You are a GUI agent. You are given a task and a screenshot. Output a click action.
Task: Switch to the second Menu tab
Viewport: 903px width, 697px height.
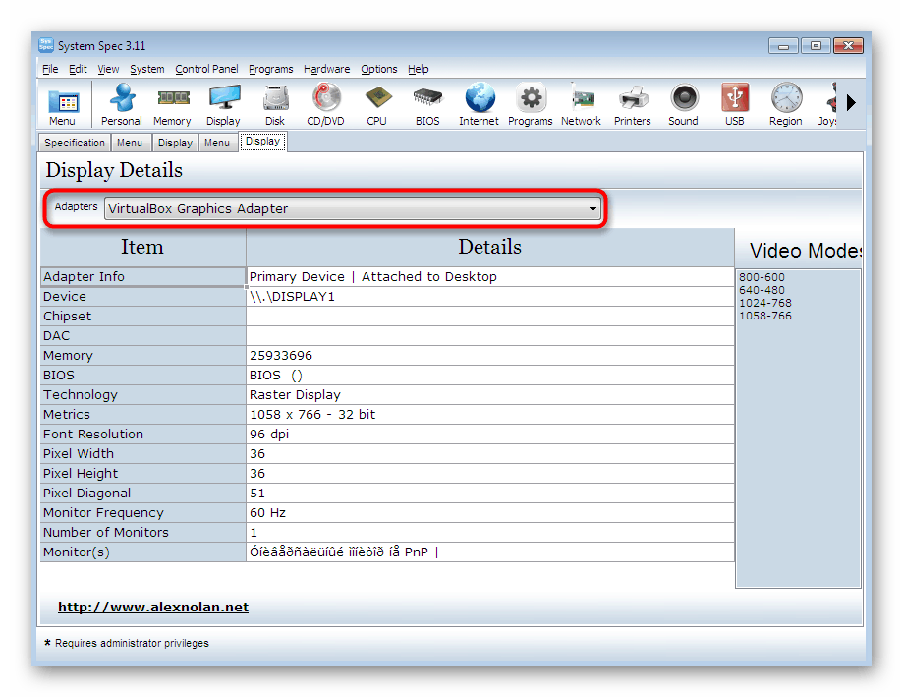coord(217,143)
